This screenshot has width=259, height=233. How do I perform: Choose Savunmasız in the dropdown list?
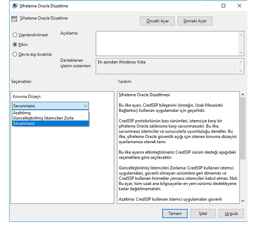pyautogui.click(x=50, y=123)
